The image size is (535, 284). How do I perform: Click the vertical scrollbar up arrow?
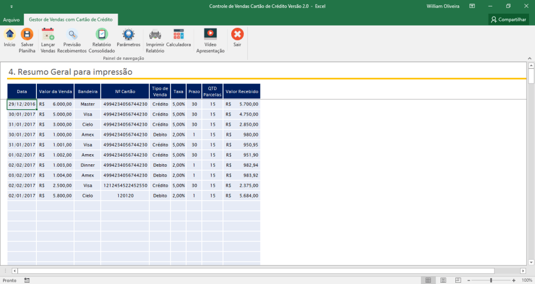pos(531,65)
